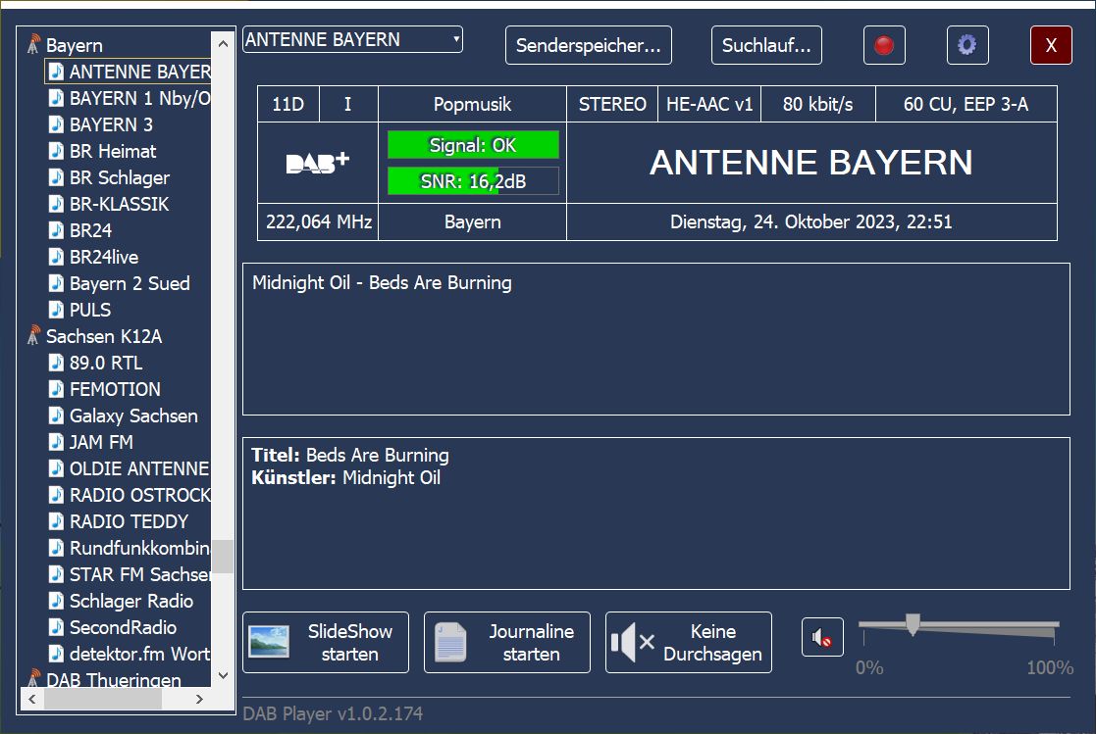1096x734 pixels.
Task: Select the BR24 station
Action: pyautogui.click(x=90, y=230)
